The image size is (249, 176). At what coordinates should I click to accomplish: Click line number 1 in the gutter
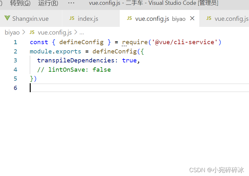pyautogui.click(x=15, y=42)
